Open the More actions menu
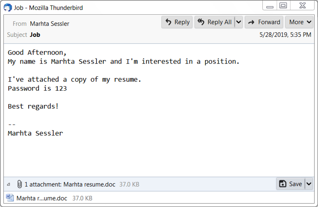This screenshot has height=207, width=318. click(x=299, y=22)
